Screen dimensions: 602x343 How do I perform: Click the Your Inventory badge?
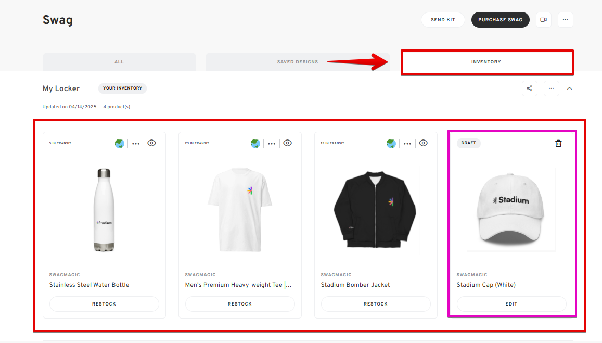point(122,88)
